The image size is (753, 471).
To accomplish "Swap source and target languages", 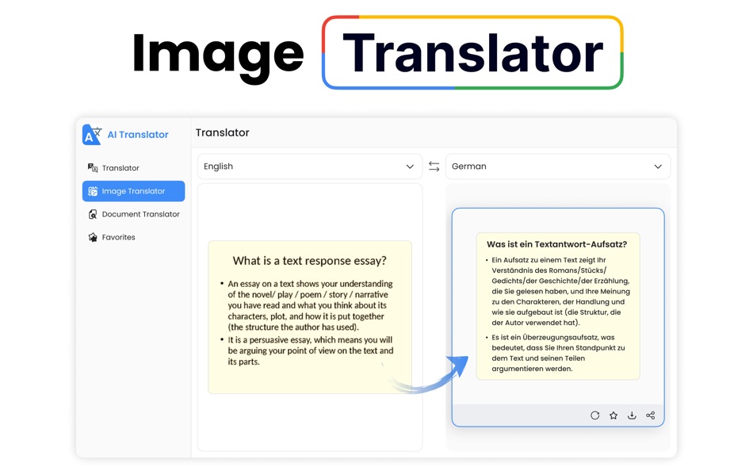I will tap(434, 167).
